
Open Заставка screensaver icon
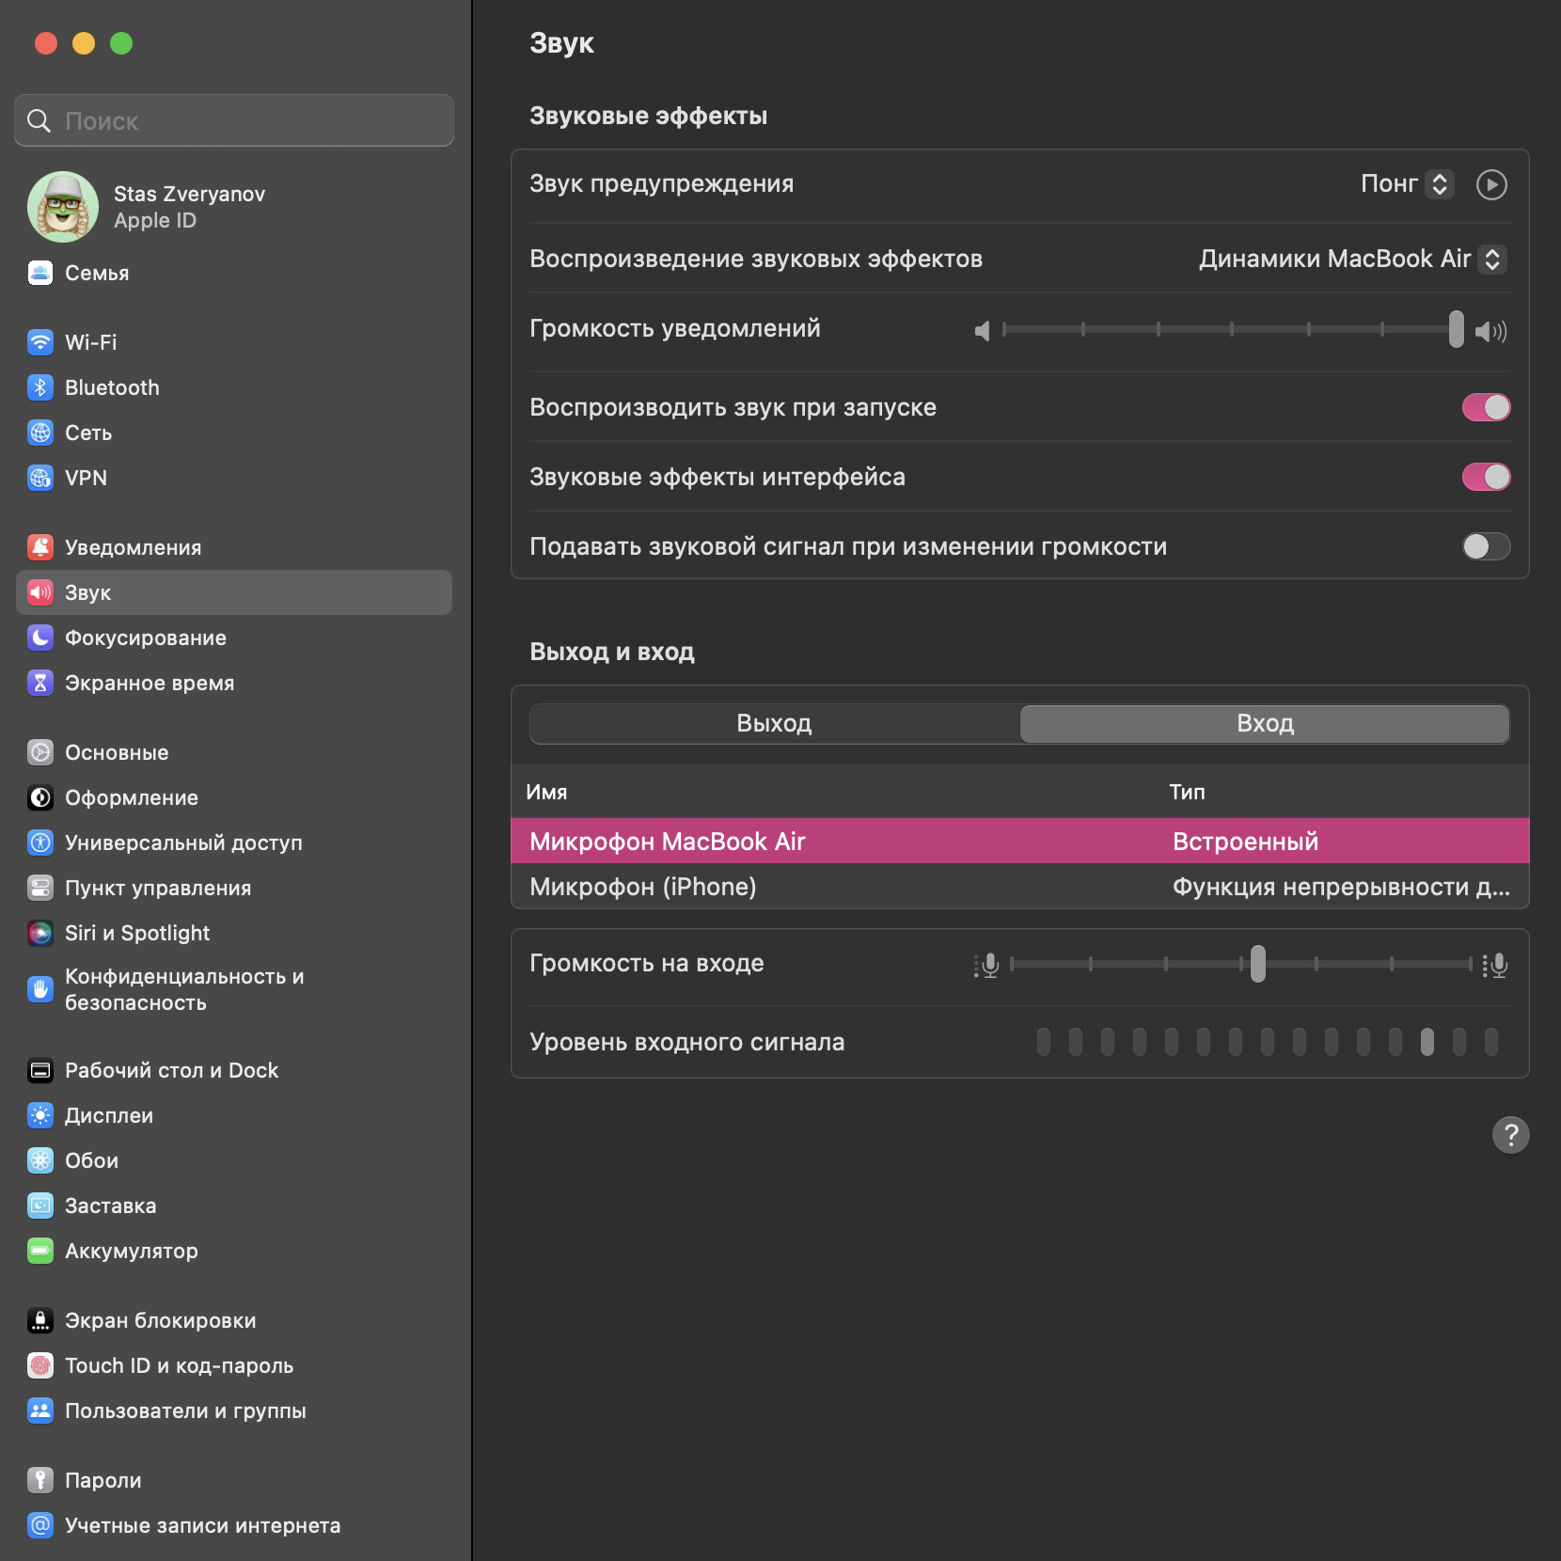pyautogui.click(x=40, y=1206)
